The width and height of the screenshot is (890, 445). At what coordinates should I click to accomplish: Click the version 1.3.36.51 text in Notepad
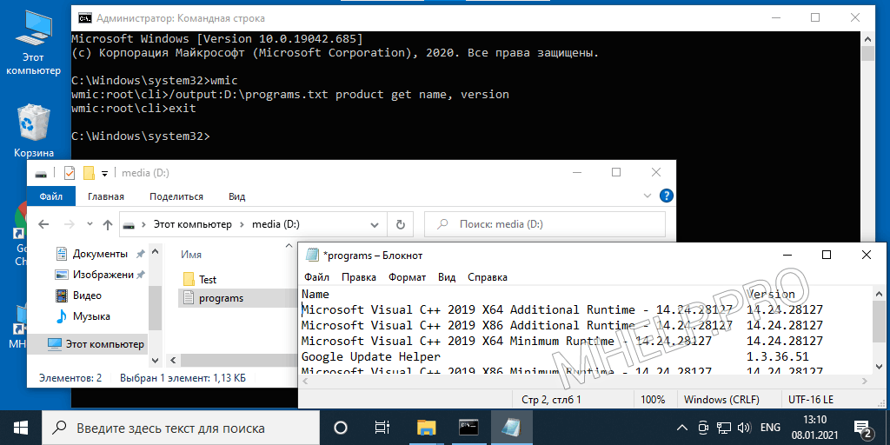[x=778, y=356]
